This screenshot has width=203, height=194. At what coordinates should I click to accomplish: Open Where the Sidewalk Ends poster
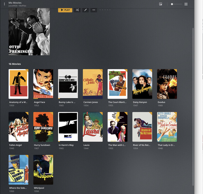pyautogui.click(x=19, y=170)
